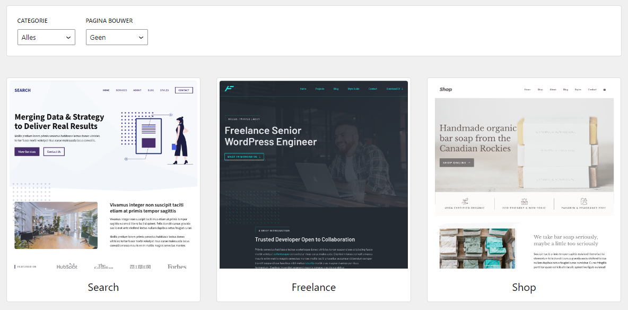This screenshot has height=310, width=628.
Task: Click the Forbes logo in Search preview
Action: coord(177,266)
